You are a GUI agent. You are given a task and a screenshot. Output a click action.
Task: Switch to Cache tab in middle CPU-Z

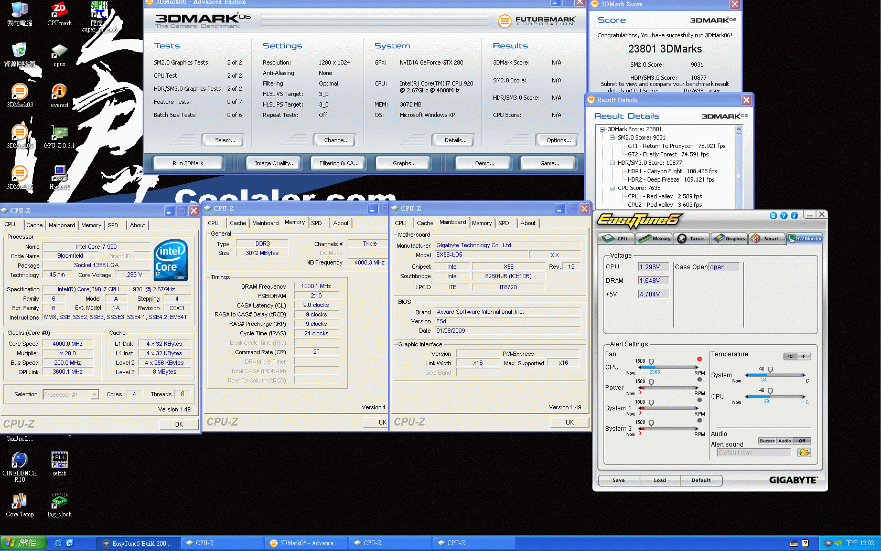tap(238, 223)
